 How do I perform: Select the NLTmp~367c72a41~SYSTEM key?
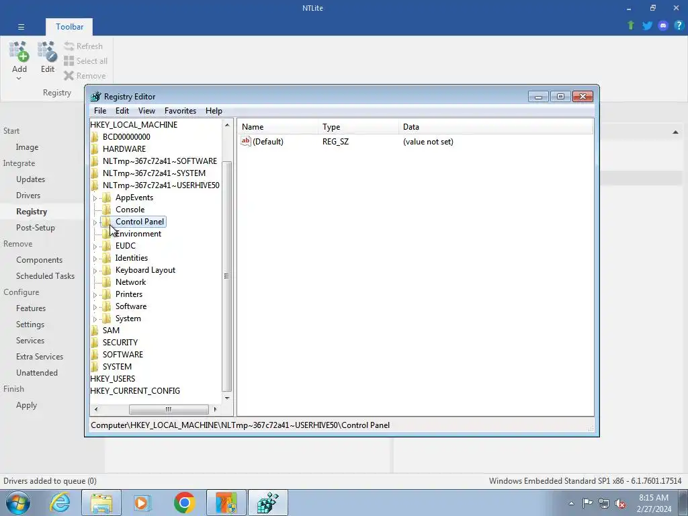point(154,173)
